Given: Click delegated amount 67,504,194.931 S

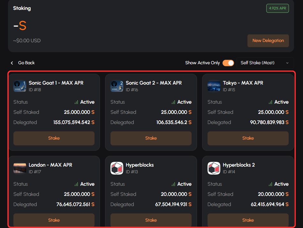Looking at the screenshot, I should [173, 204].
